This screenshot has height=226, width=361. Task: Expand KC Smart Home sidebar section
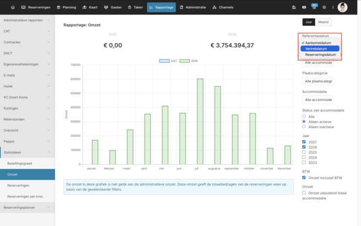click(27, 97)
